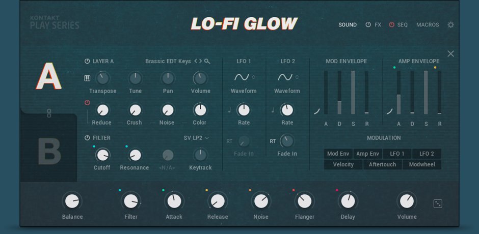Disable the SEQ power toggle
The width and height of the screenshot is (479, 234).
(x=391, y=25)
